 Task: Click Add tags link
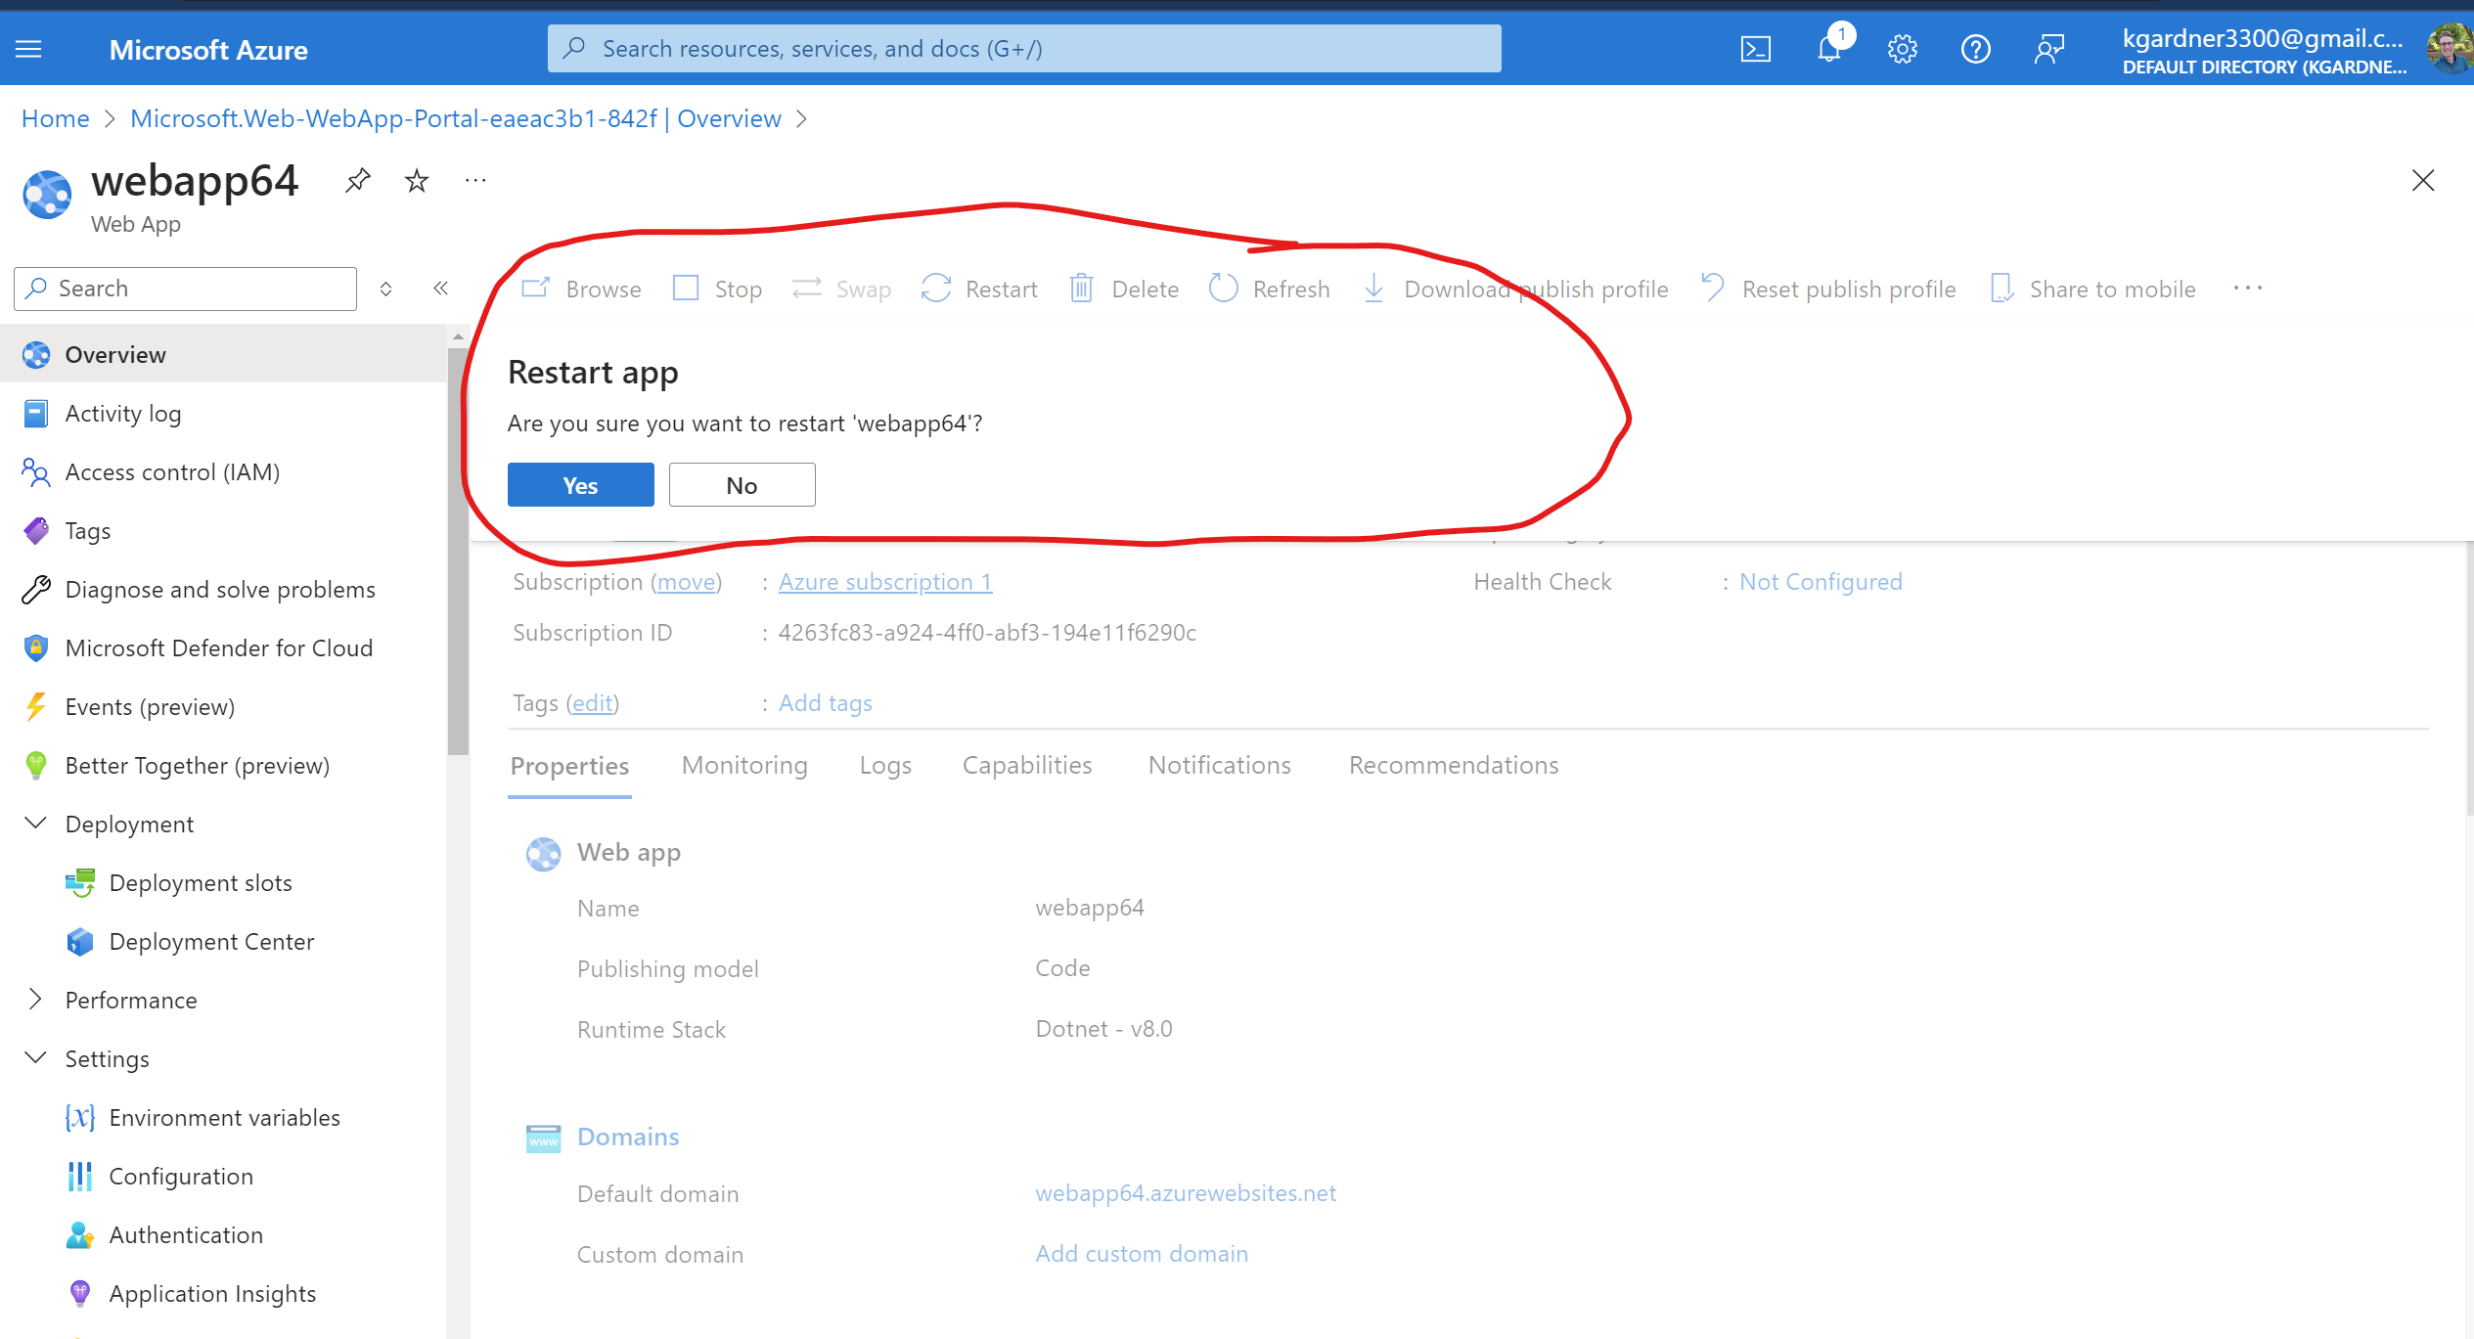click(x=826, y=703)
